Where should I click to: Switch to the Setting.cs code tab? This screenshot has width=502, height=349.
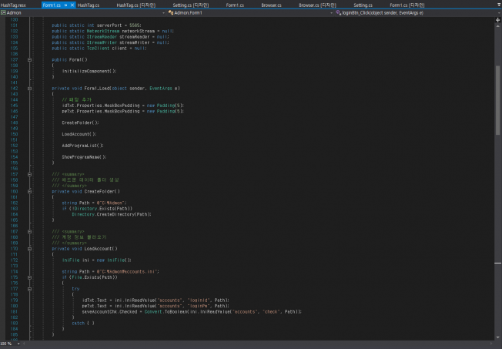363,5
